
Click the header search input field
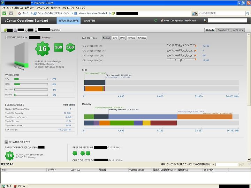coord(227,21)
